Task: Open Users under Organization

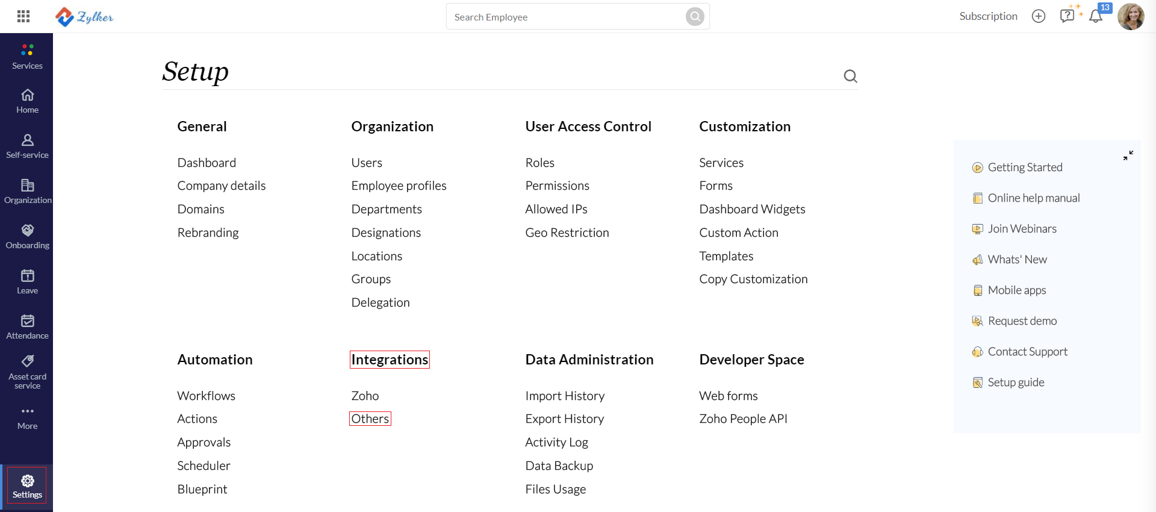Action: click(x=367, y=163)
